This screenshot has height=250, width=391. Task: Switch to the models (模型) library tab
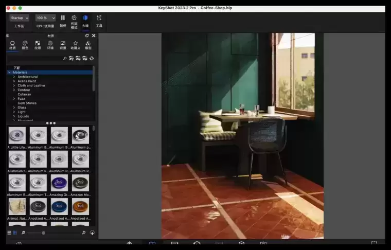tap(88, 45)
